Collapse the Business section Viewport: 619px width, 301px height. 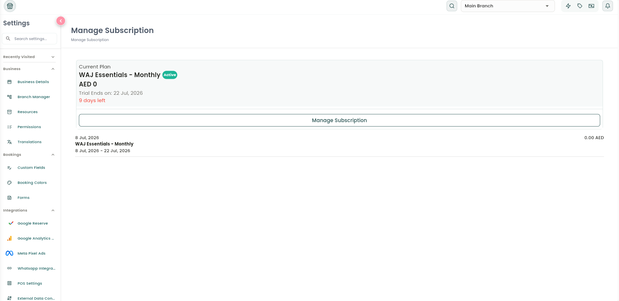29,69
